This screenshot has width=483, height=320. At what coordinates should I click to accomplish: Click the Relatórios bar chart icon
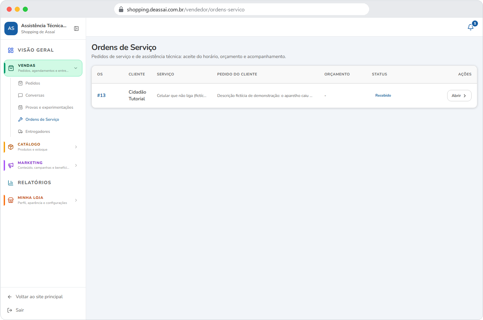(11, 183)
